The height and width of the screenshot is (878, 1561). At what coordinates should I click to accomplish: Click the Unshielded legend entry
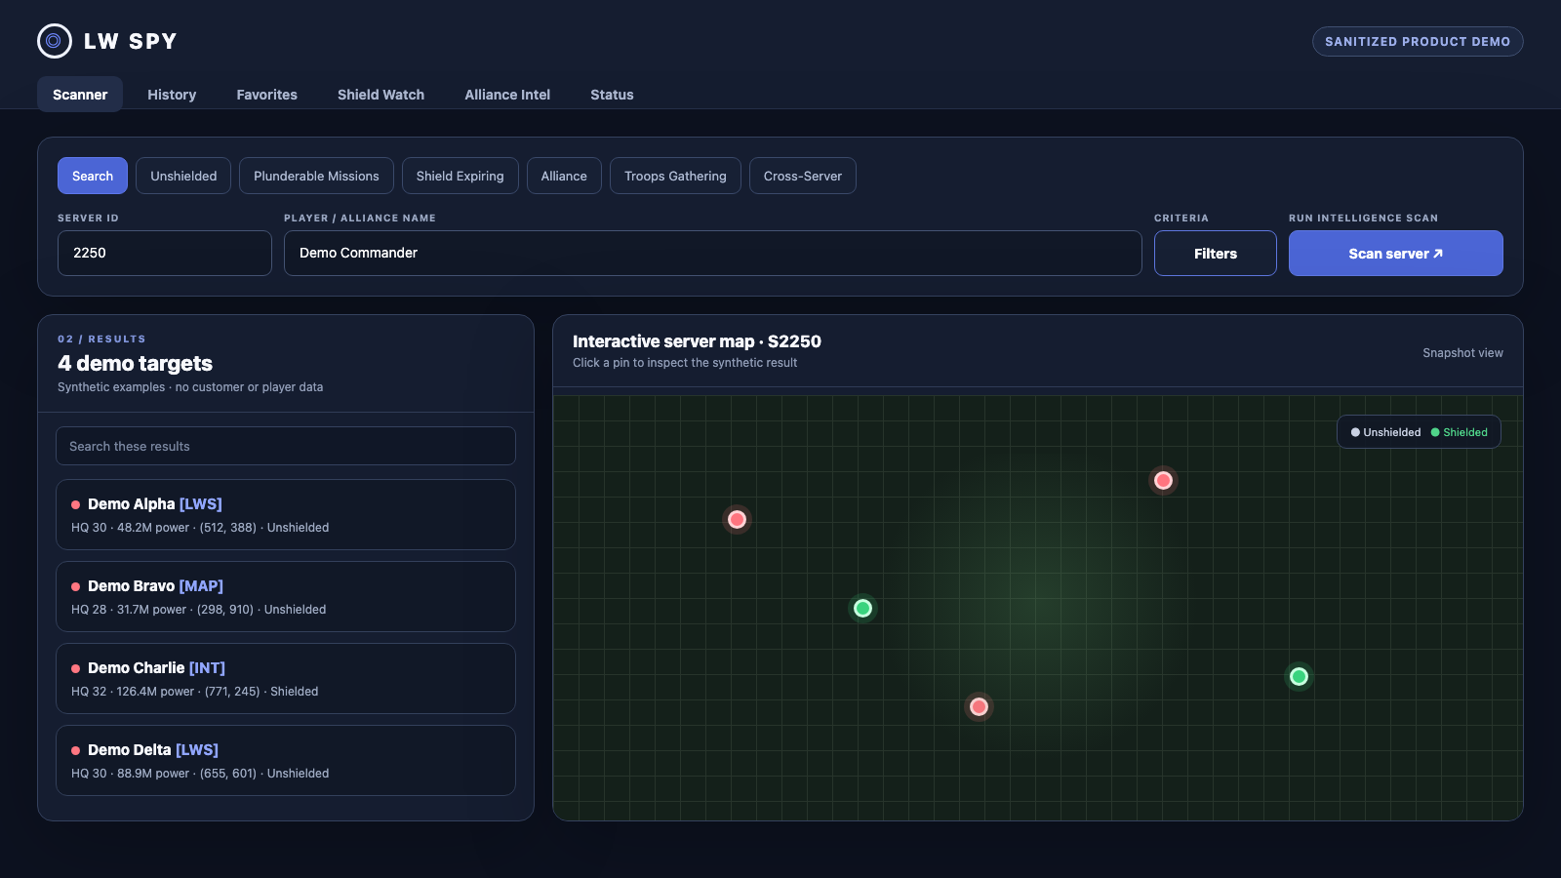(x=1385, y=432)
